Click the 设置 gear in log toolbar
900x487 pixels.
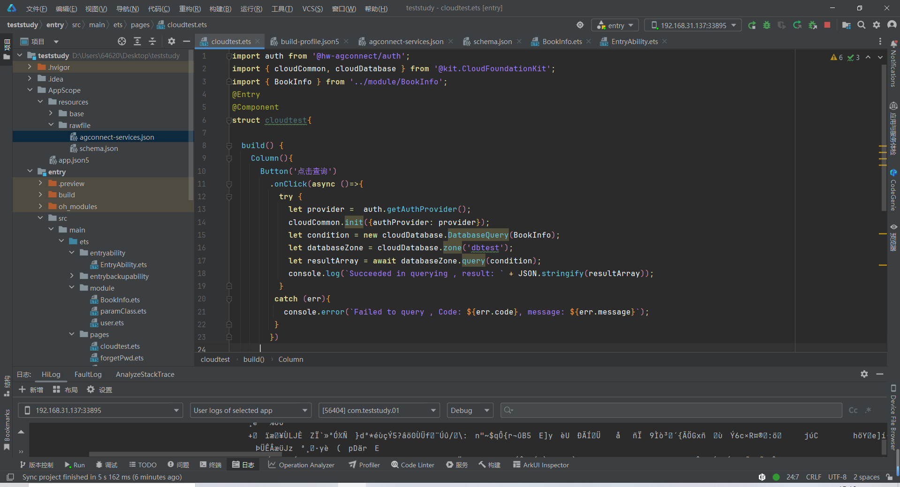tap(99, 390)
